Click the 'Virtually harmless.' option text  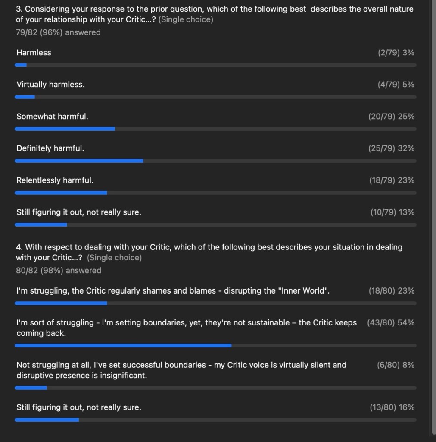[x=50, y=85]
